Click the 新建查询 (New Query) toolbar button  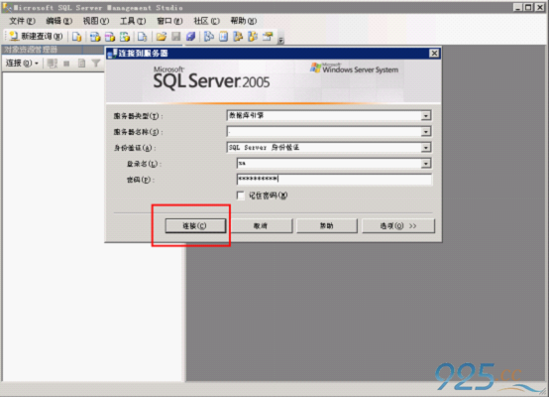tap(36, 36)
